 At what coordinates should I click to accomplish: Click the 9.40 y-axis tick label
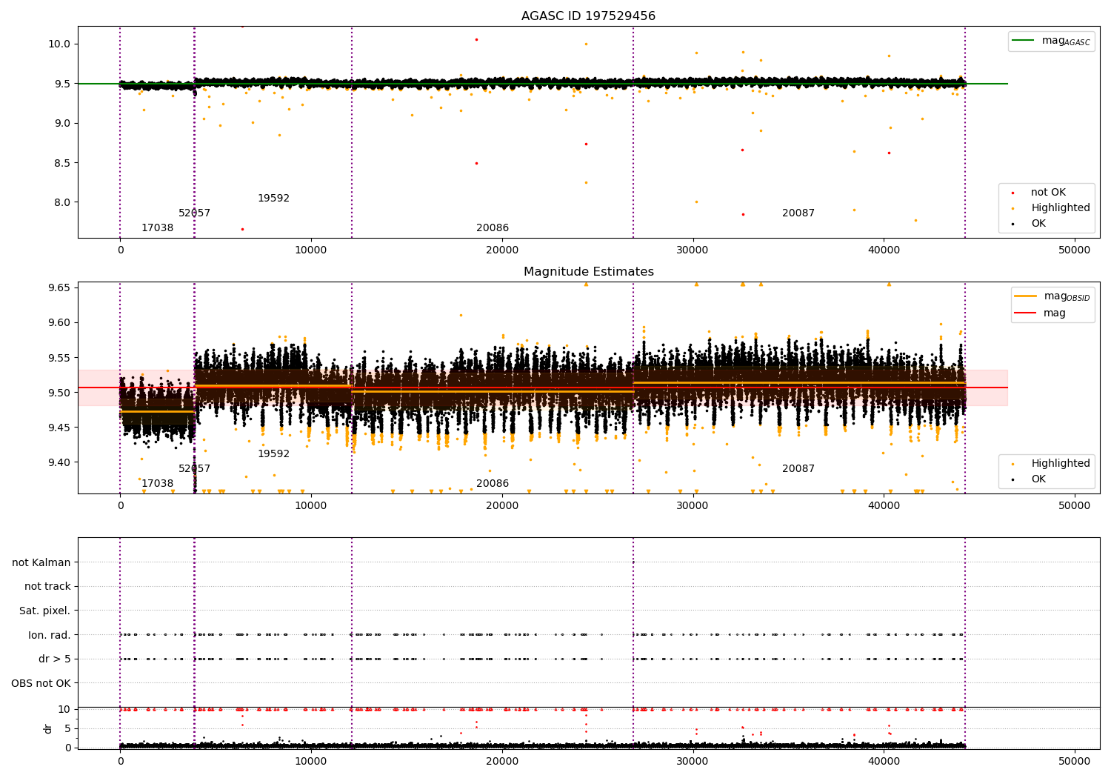click(59, 462)
